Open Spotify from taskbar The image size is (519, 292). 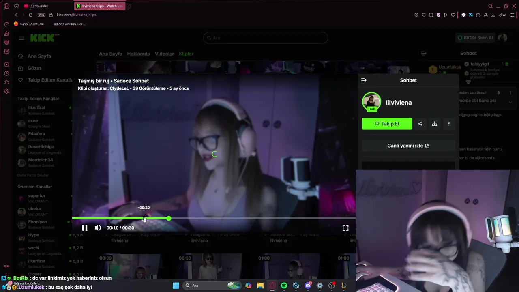tap(284, 286)
